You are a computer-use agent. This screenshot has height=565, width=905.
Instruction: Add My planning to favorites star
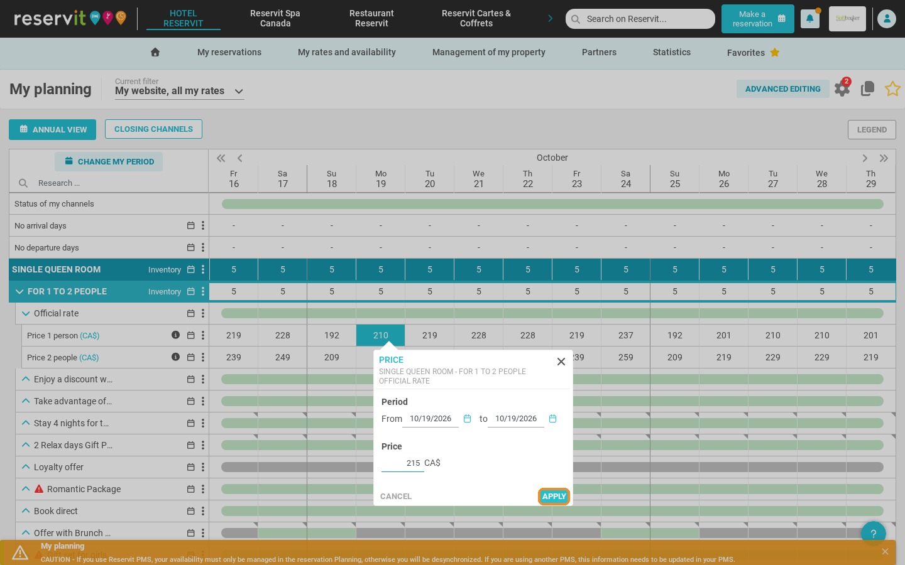click(892, 89)
